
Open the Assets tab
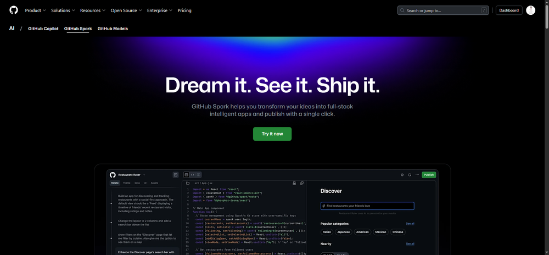point(154,183)
